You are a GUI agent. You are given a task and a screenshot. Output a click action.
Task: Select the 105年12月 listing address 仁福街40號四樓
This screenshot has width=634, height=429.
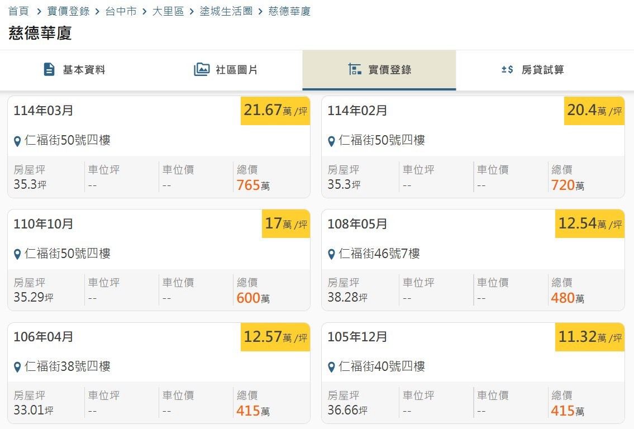(x=382, y=367)
